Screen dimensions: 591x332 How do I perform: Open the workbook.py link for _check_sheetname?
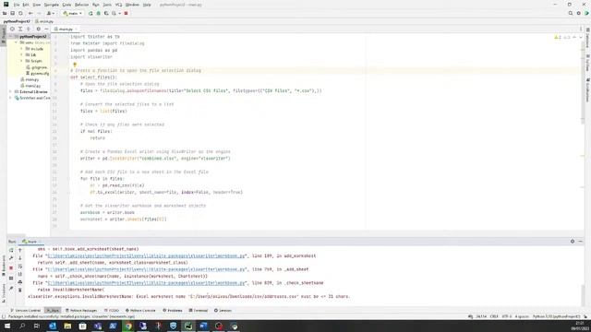coord(147,283)
